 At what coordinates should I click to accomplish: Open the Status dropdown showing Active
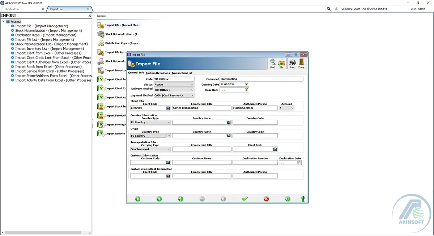coord(174,85)
